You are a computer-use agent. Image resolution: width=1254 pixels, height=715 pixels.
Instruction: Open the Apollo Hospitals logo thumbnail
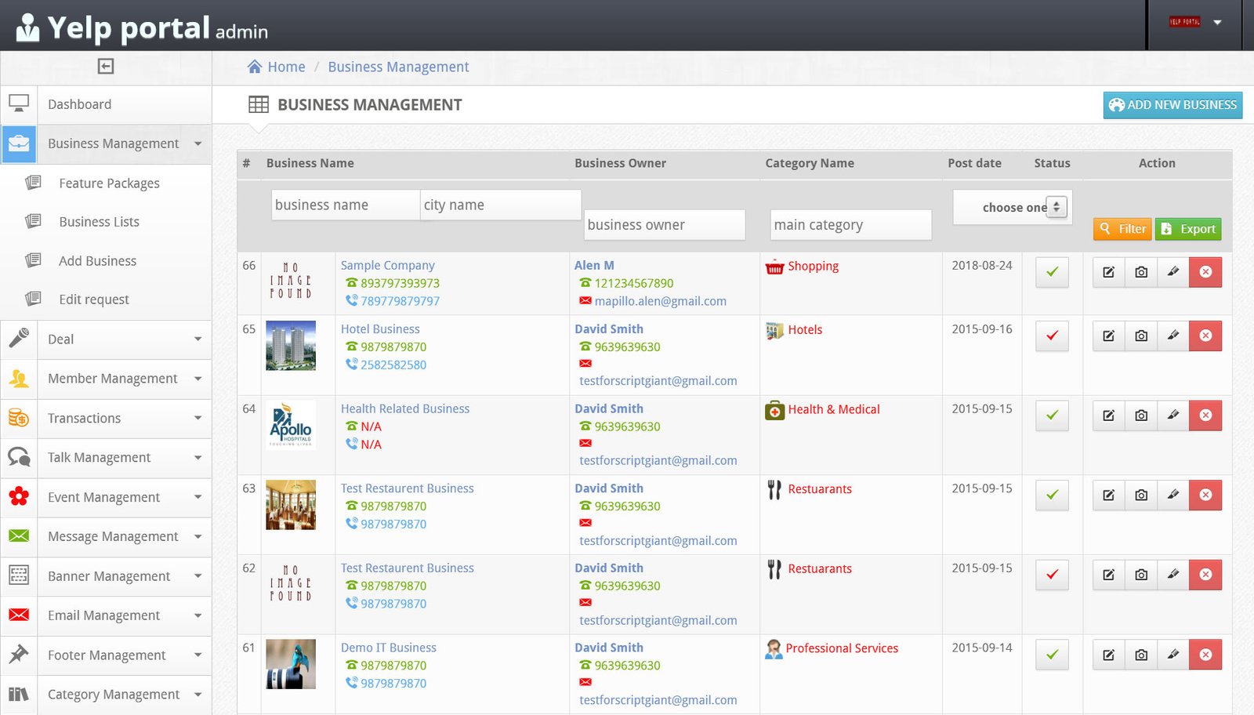[x=291, y=425]
